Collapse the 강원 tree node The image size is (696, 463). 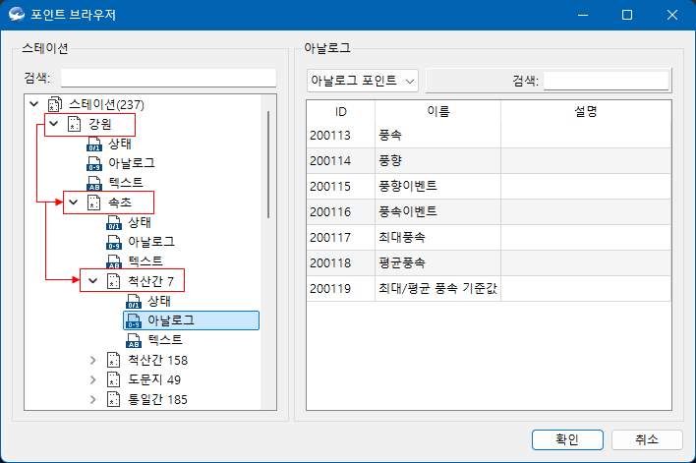(53, 124)
